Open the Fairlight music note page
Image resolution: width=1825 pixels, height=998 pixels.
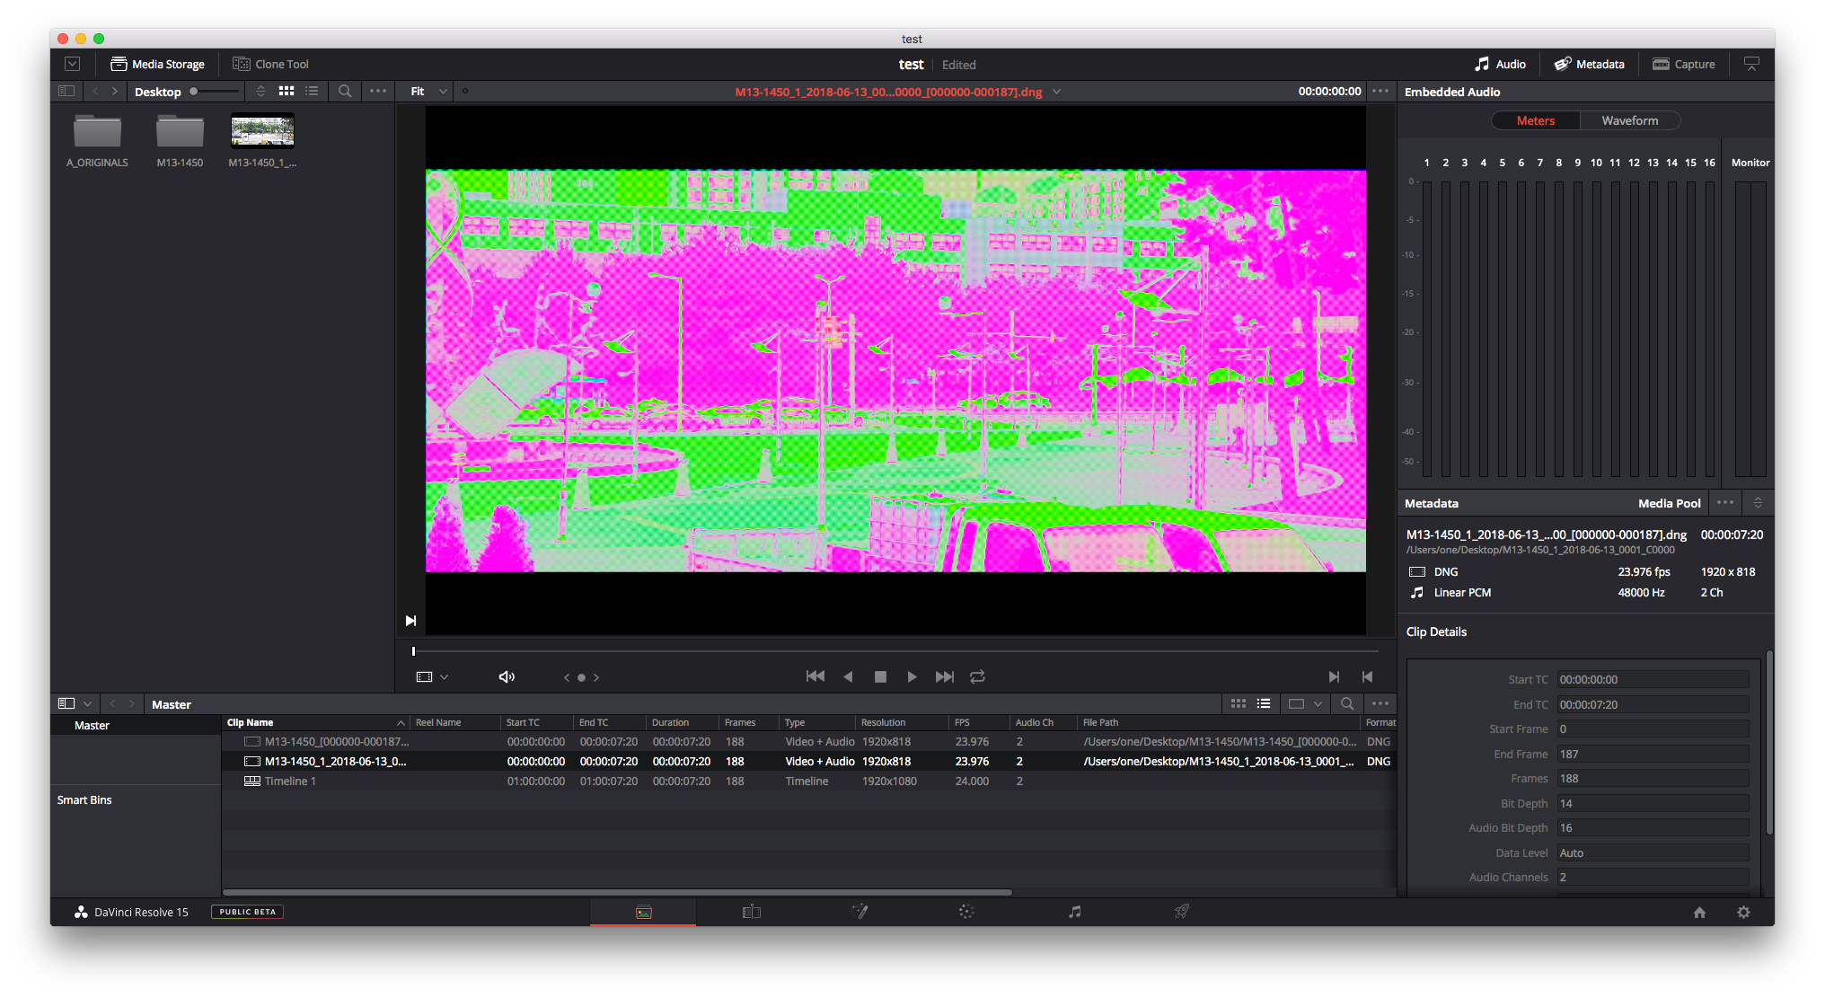[x=1074, y=912]
